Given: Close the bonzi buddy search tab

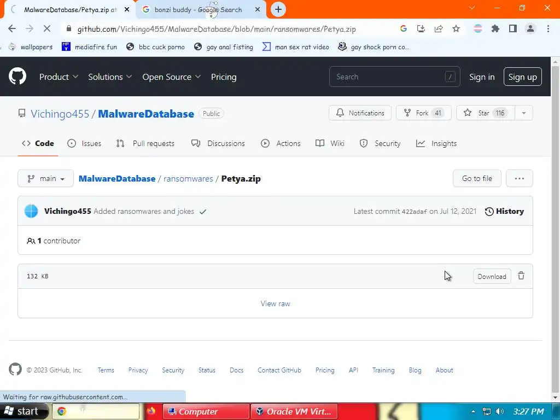Looking at the screenshot, I should [x=258, y=10].
